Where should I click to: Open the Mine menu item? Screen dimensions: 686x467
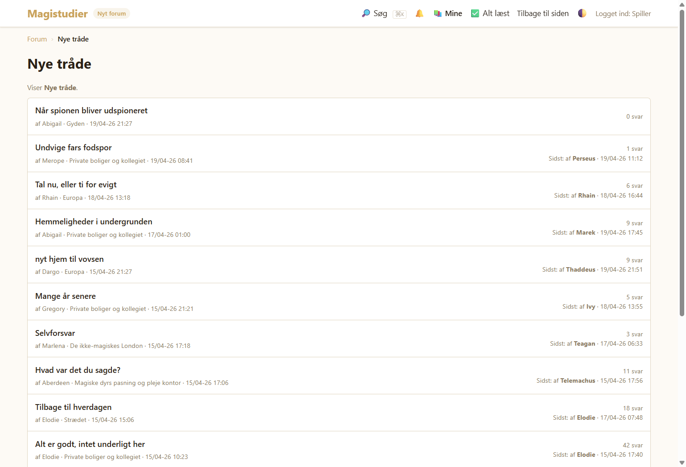pyautogui.click(x=453, y=13)
